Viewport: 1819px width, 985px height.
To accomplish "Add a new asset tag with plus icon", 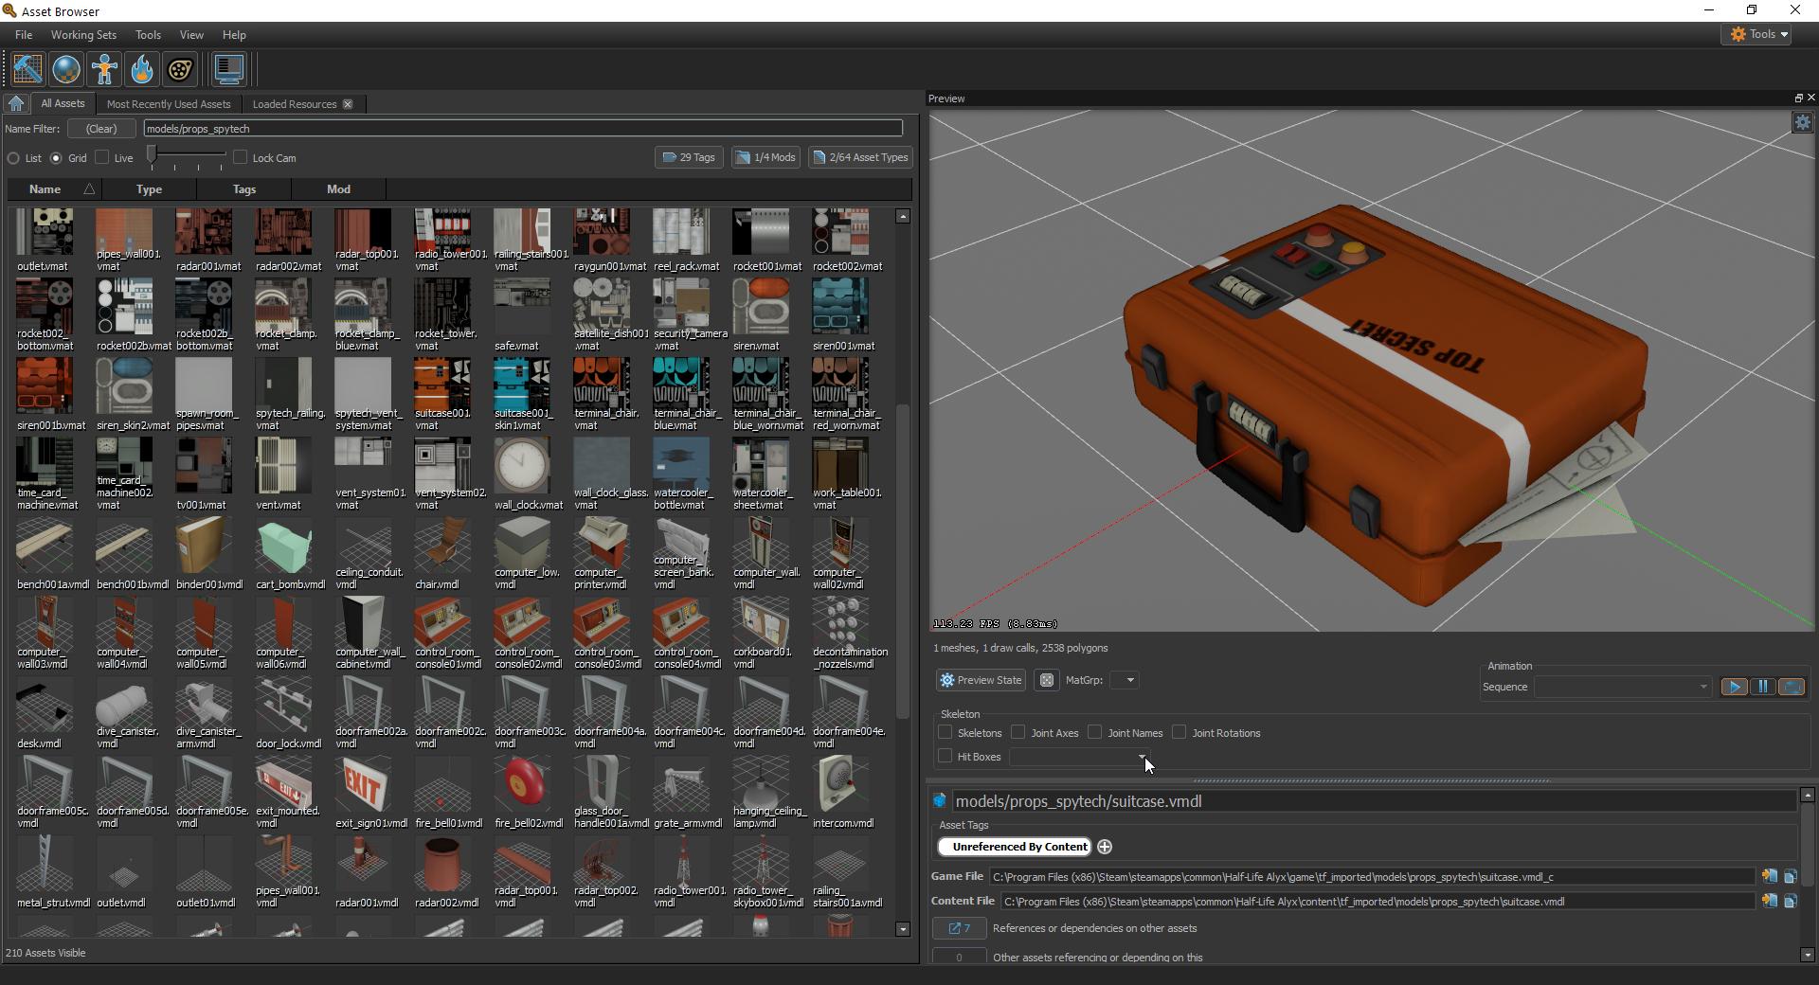I will tap(1105, 847).
